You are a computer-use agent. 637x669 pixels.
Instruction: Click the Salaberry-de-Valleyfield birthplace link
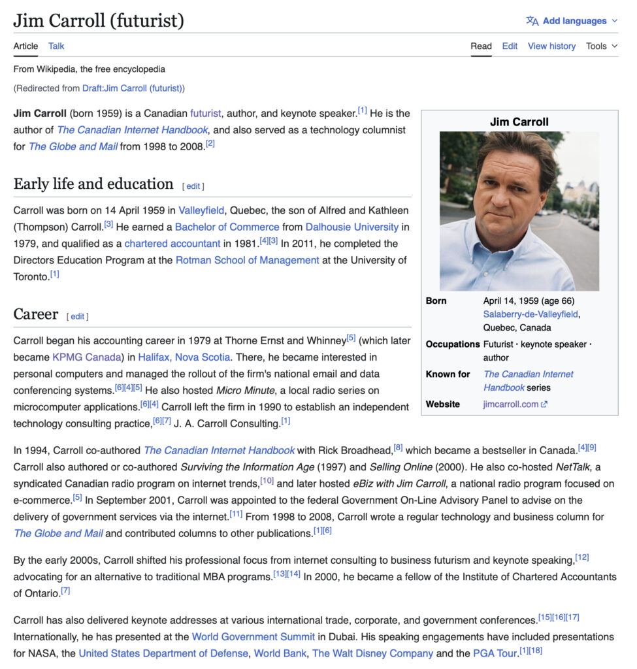pyautogui.click(x=531, y=314)
